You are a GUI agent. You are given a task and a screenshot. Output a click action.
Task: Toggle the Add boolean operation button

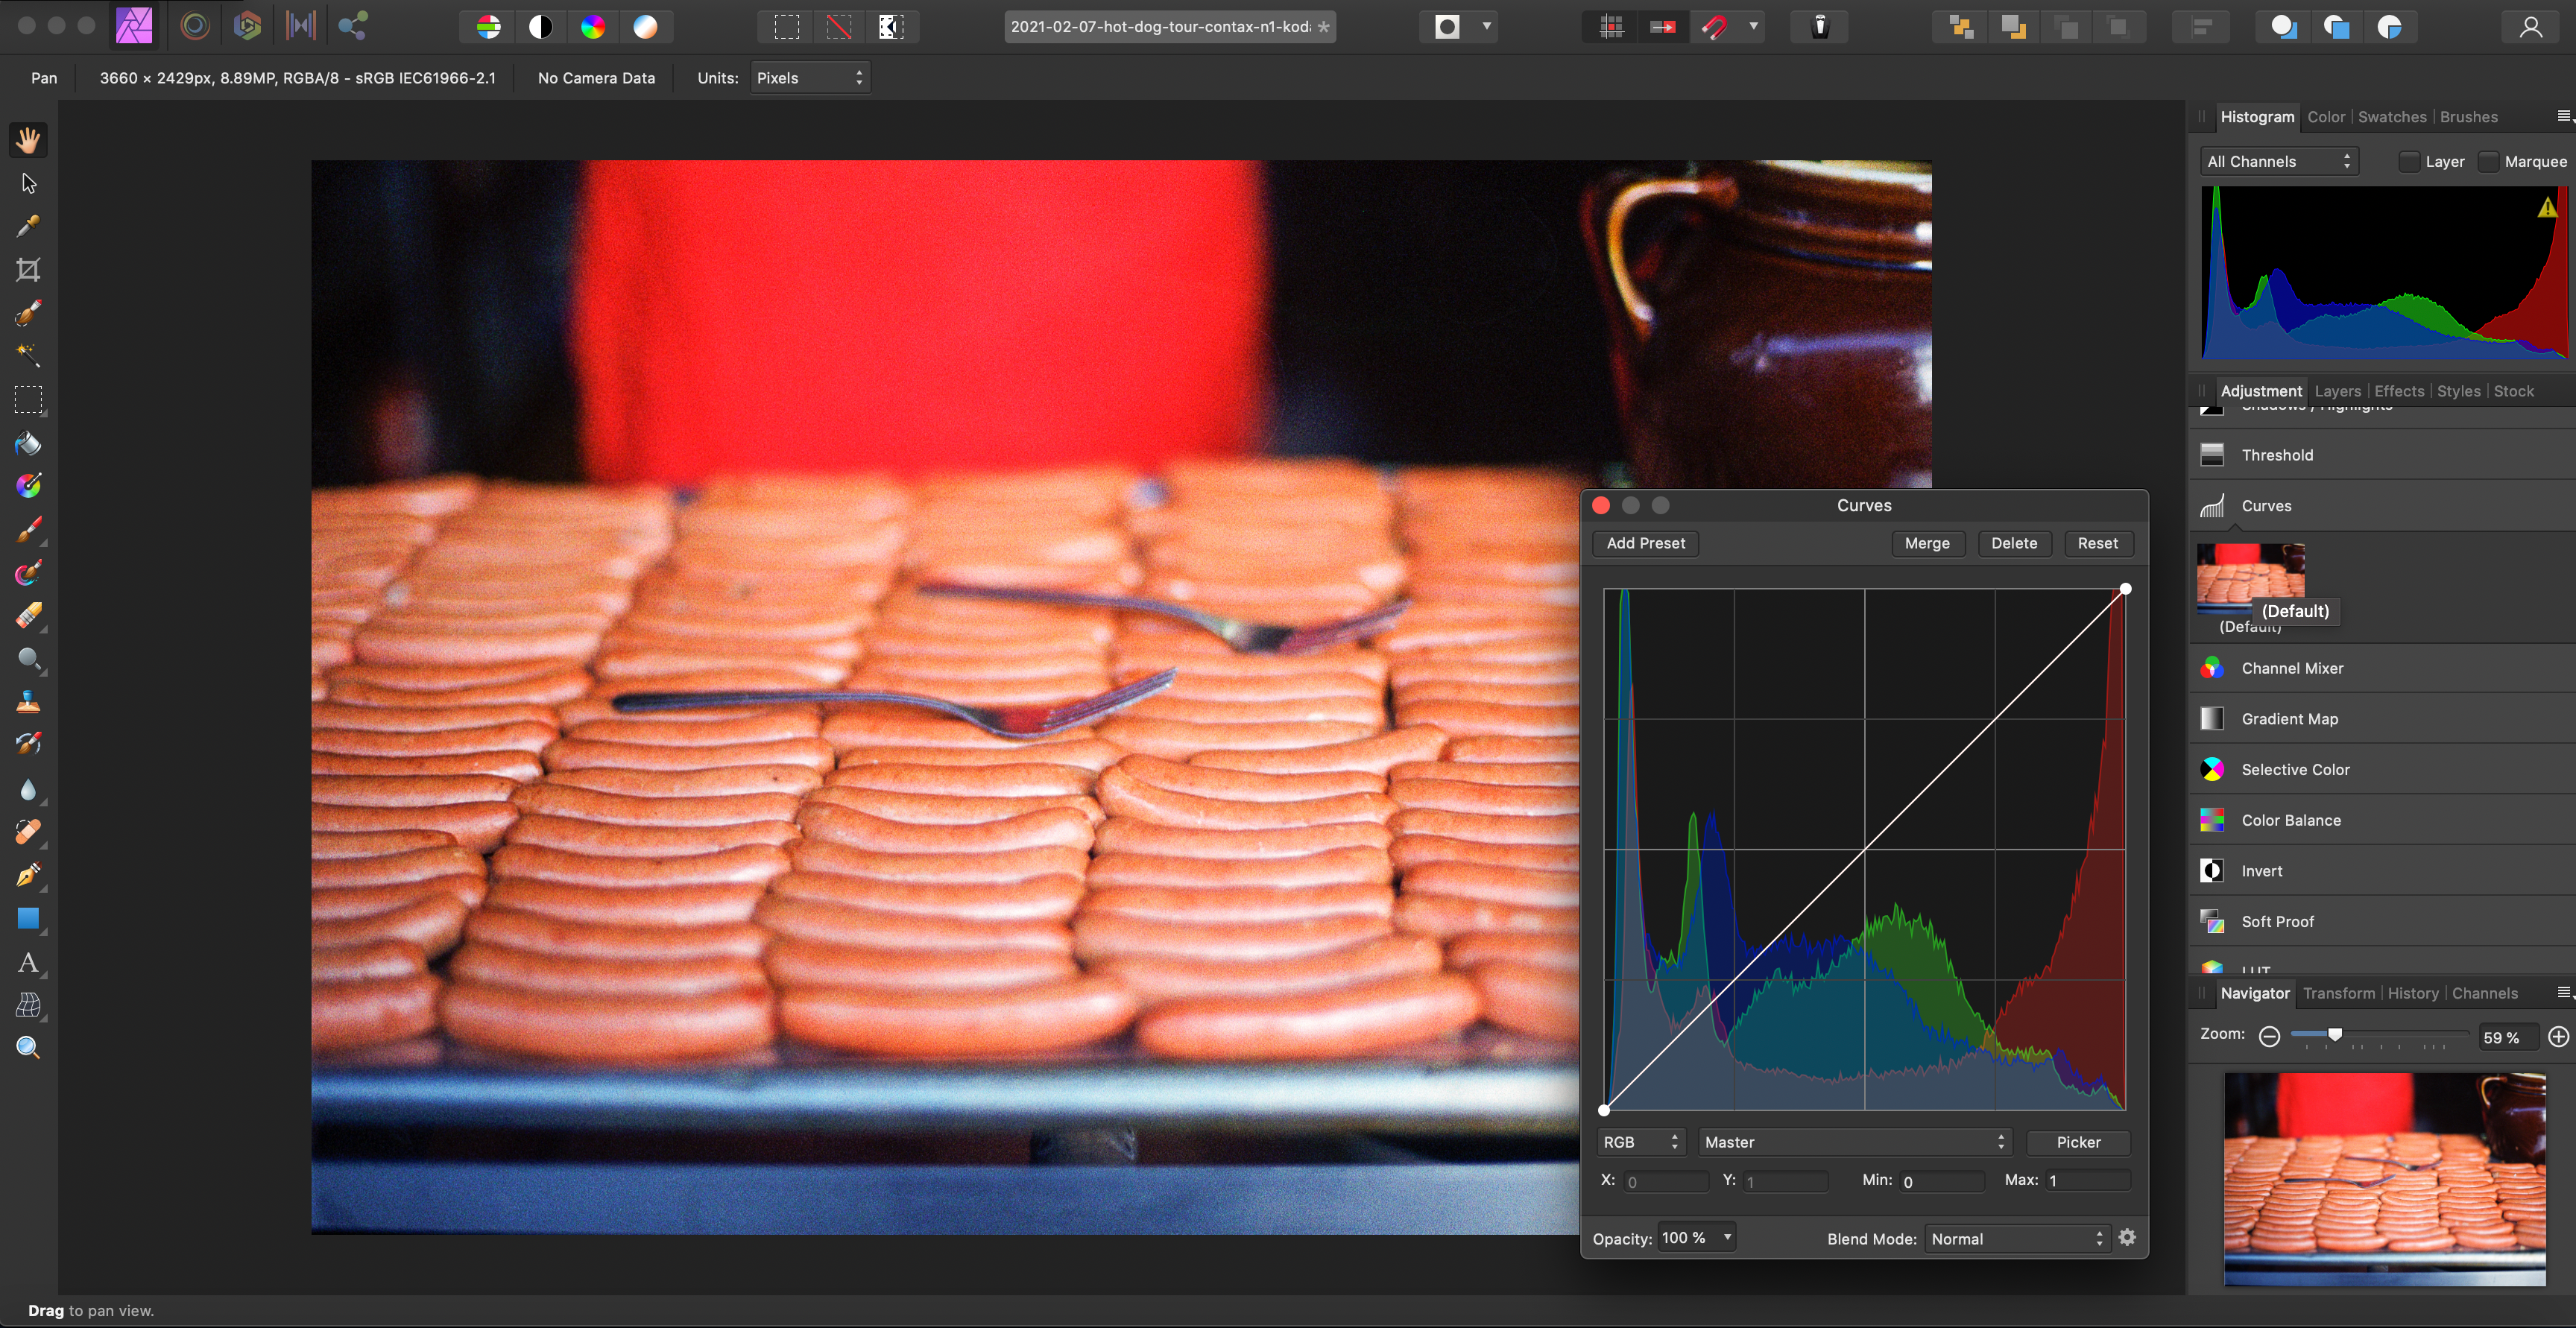tap(2283, 27)
